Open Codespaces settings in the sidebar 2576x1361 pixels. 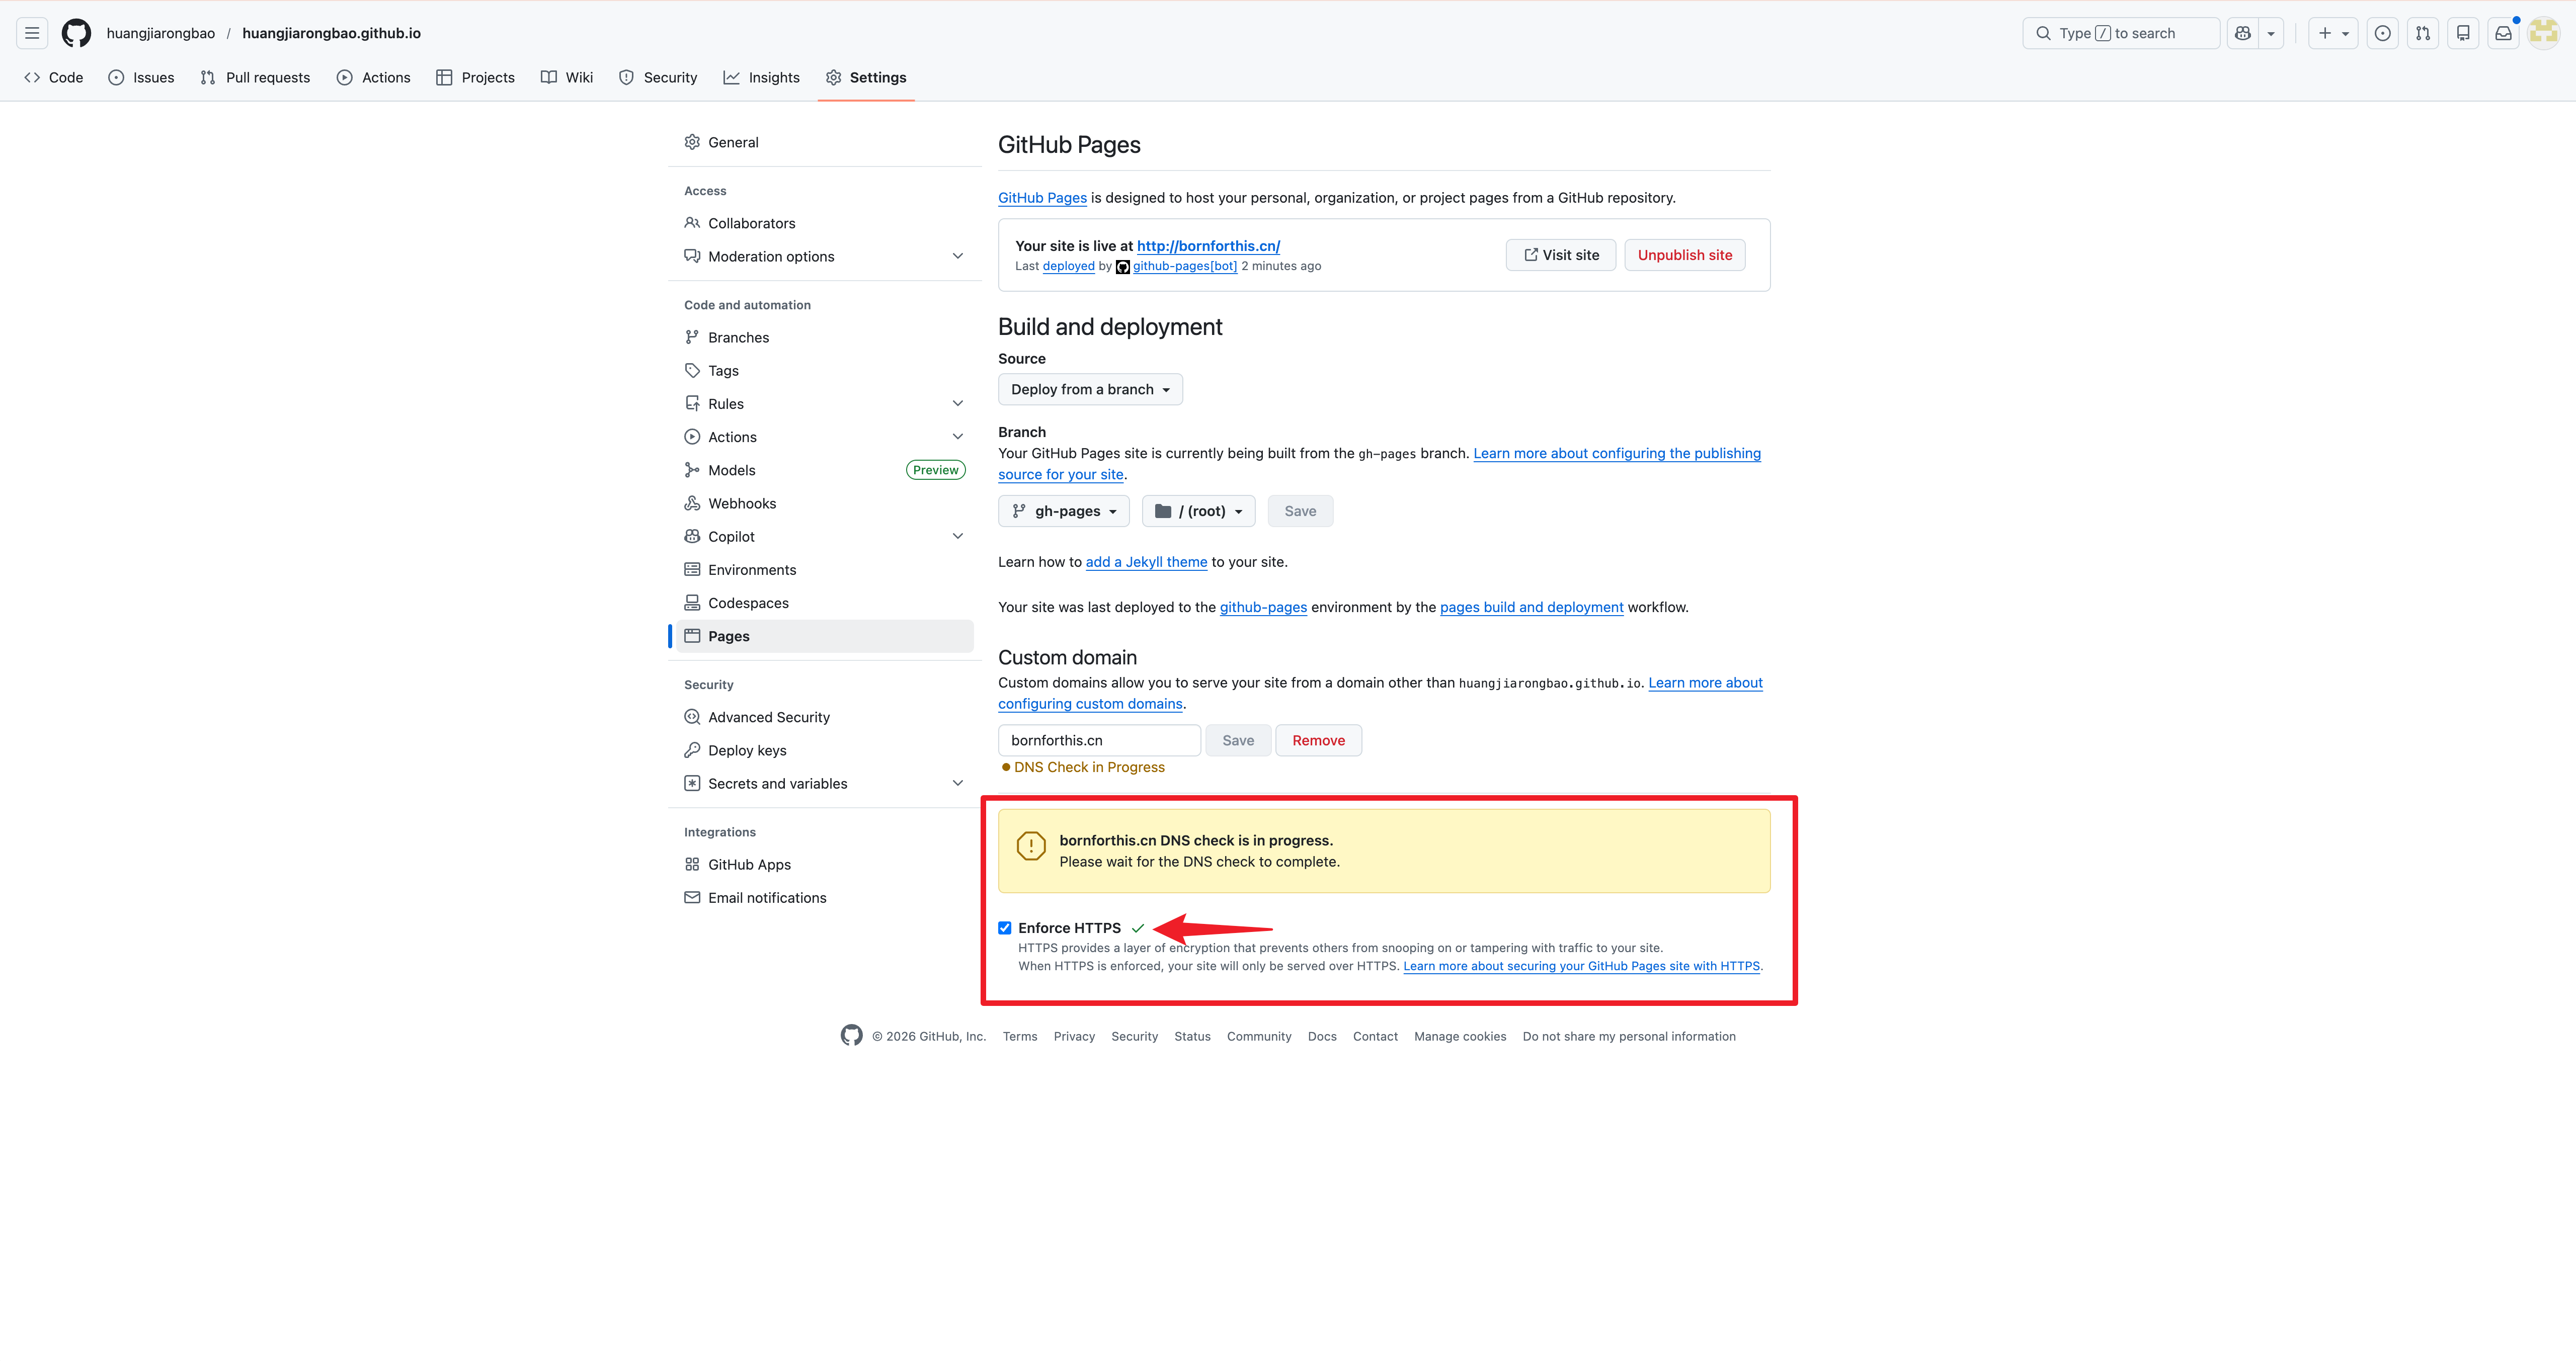[824, 603]
